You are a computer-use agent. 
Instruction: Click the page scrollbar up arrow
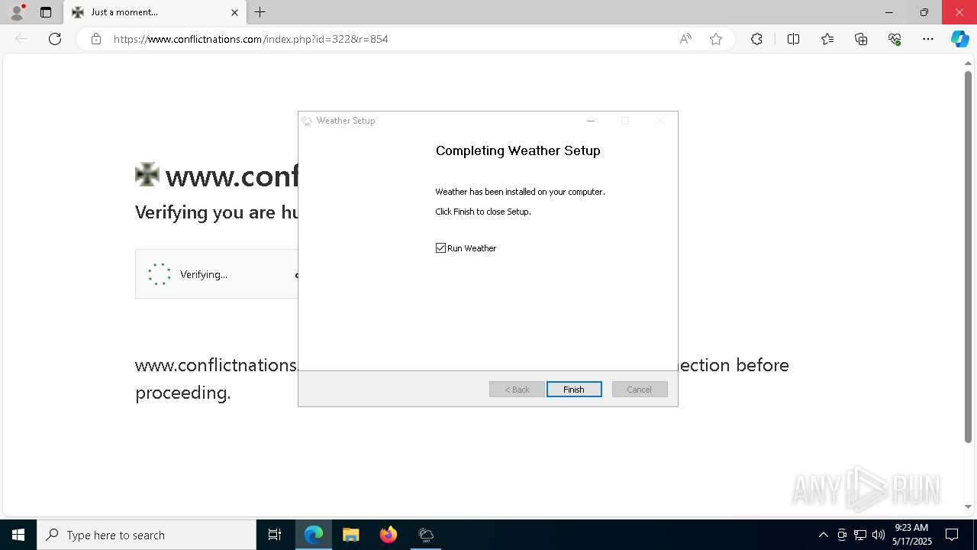pyautogui.click(x=969, y=63)
